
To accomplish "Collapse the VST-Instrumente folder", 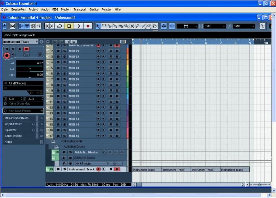I will (53, 141).
